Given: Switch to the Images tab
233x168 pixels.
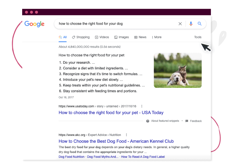Looking at the screenshot, I should pos(122,37).
